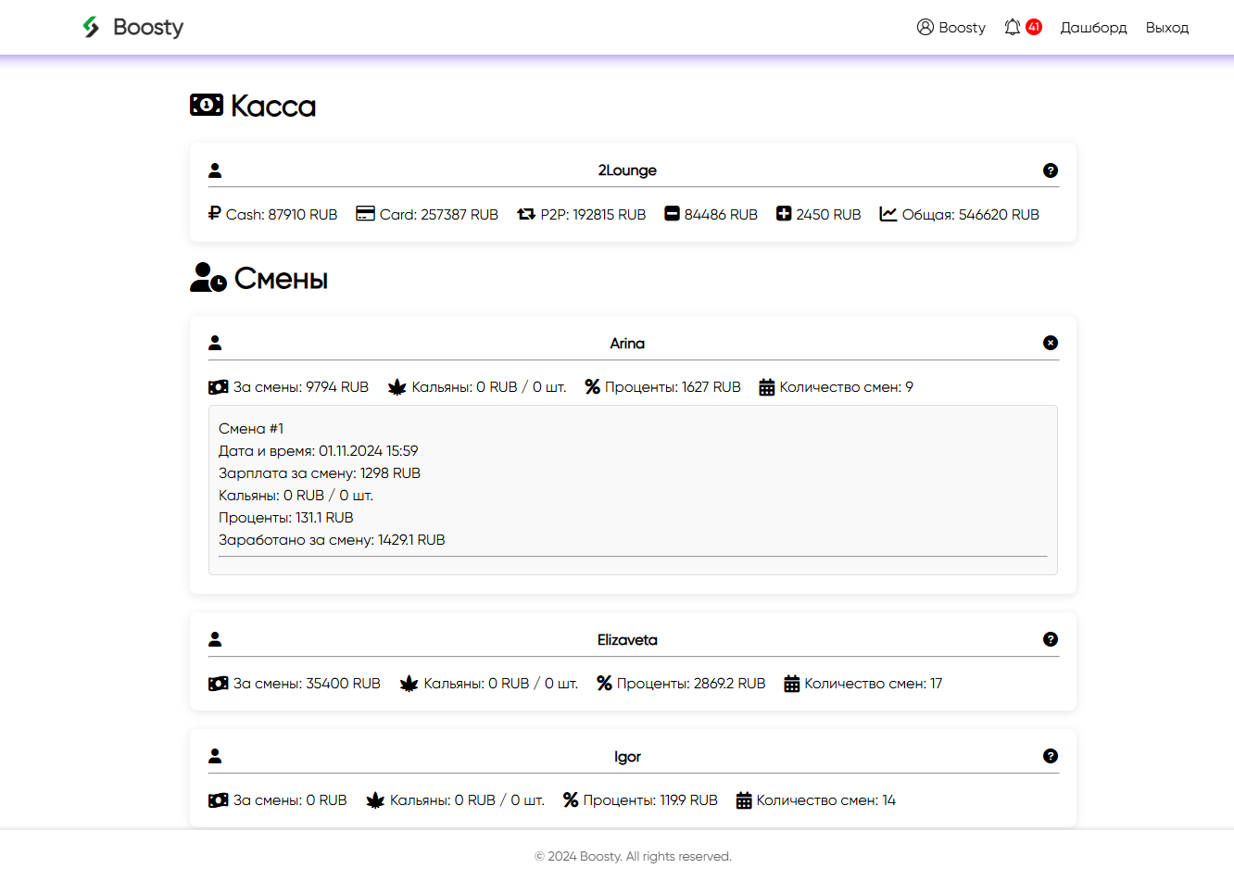The height and width of the screenshot is (881, 1234).
Task: Click calendar icon beside Igor shift count
Action: click(744, 800)
